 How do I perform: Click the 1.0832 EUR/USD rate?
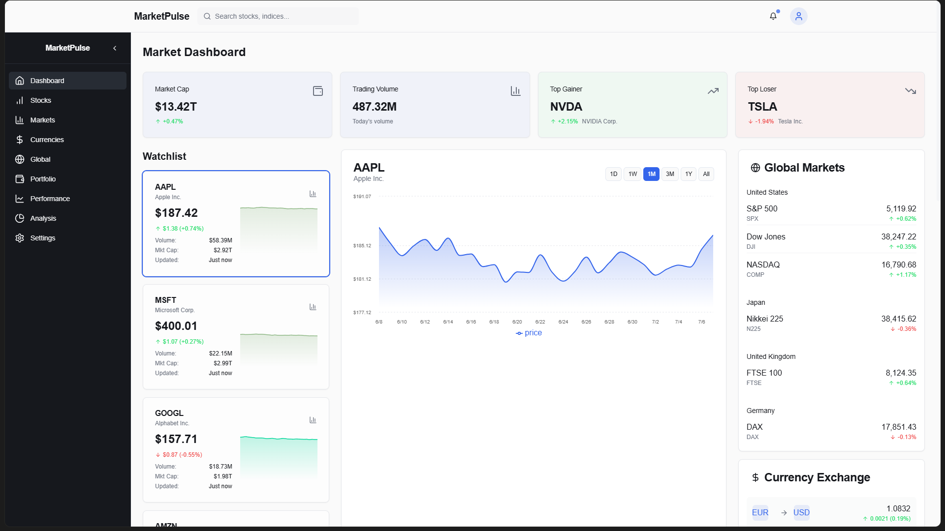[898, 508]
